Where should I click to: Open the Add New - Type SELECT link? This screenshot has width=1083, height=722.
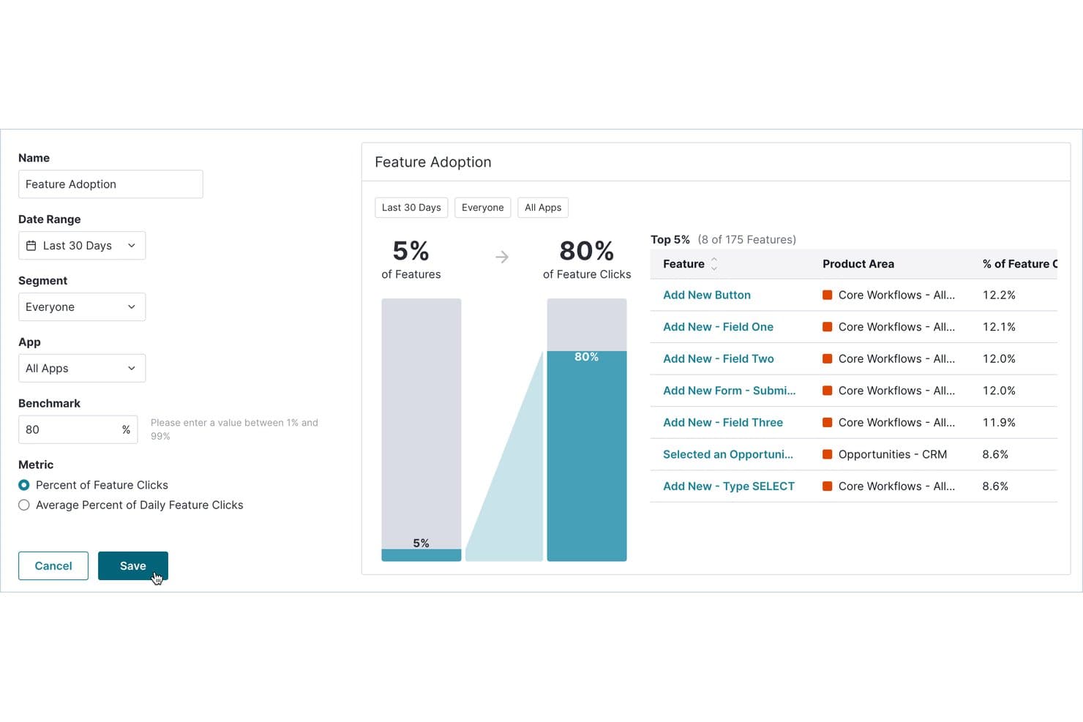(x=729, y=486)
